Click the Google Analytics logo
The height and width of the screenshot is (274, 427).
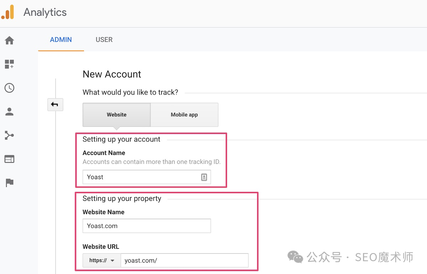click(7, 12)
